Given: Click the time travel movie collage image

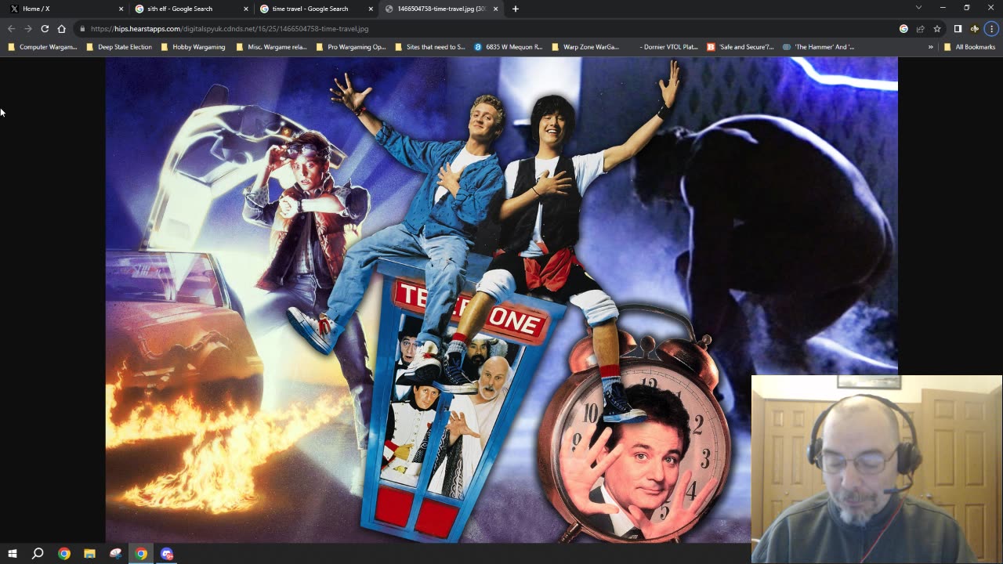Looking at the screenshot, I should (501, 300).
